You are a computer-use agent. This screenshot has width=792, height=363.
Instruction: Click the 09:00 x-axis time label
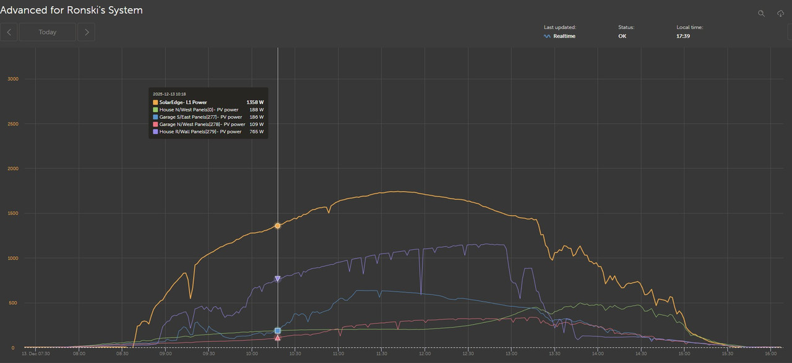[165, 354]
